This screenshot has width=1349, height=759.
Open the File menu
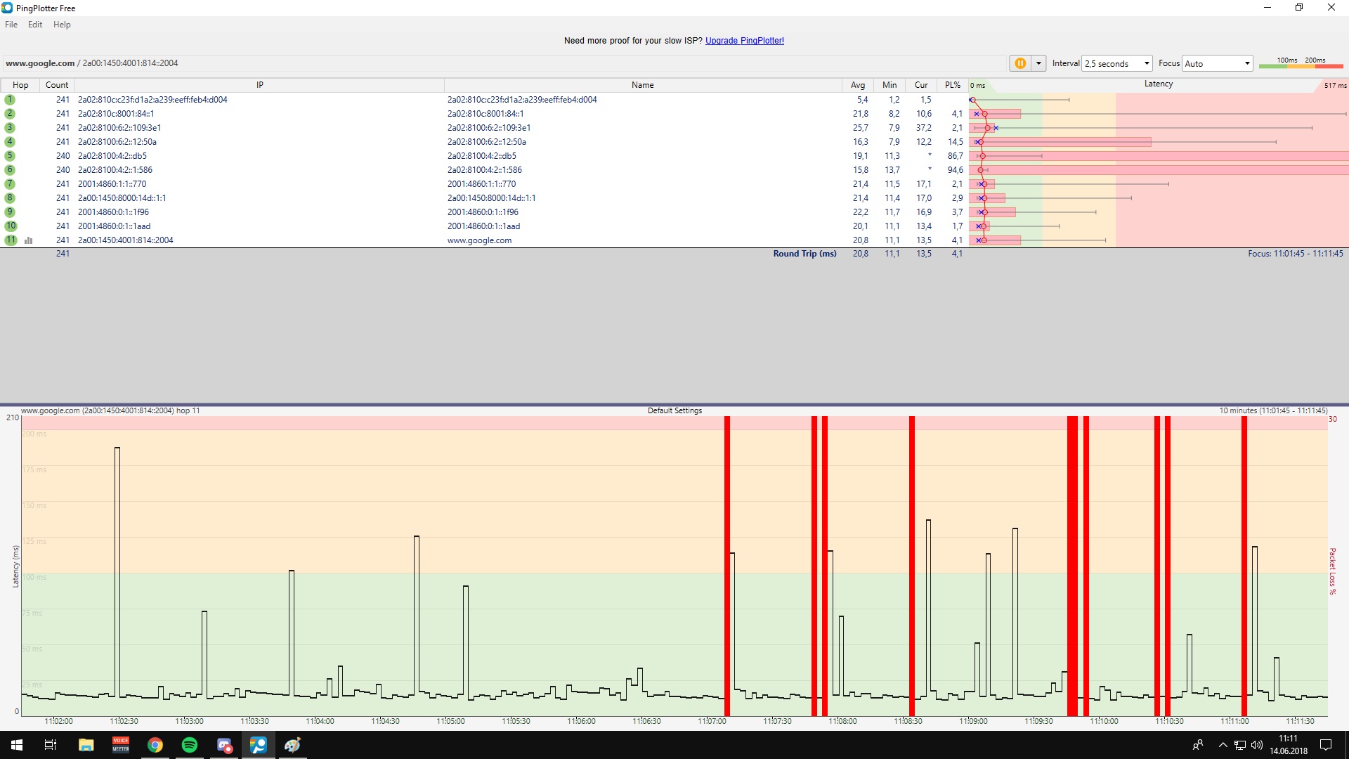11,25
